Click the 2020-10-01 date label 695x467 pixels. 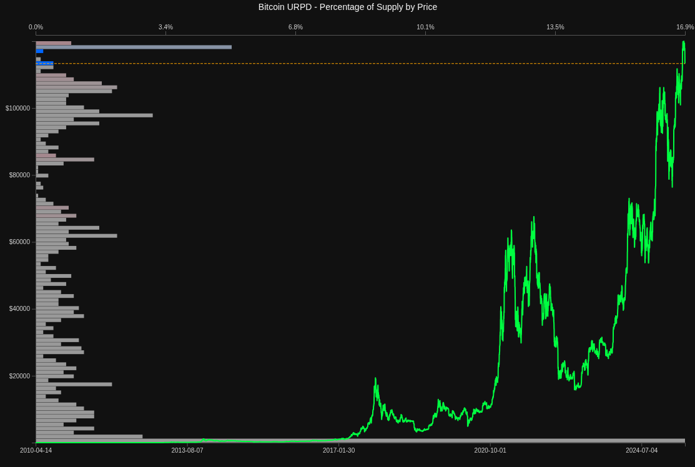point(490,450)
